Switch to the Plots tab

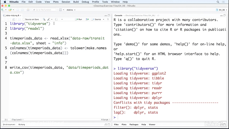tap(124, 124)
